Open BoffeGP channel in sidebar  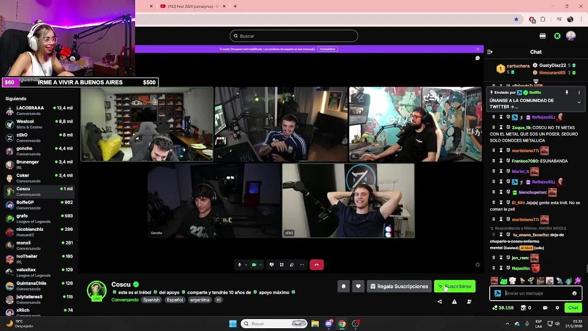(x=39, y=205)
